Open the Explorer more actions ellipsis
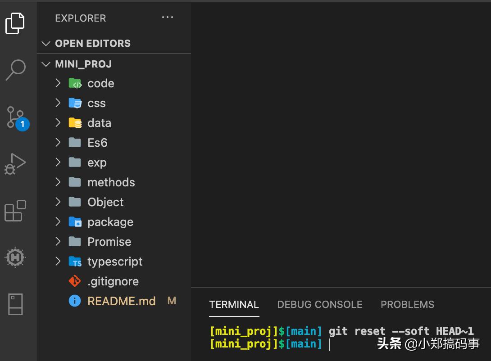491x361 pixels. tap(168, 18)
